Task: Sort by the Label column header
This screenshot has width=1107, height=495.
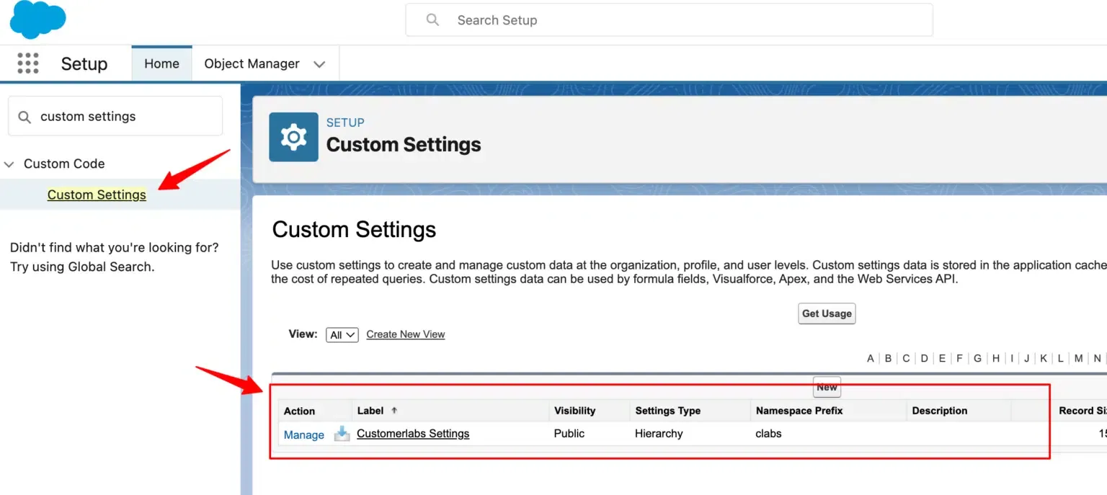Action: 370,411
